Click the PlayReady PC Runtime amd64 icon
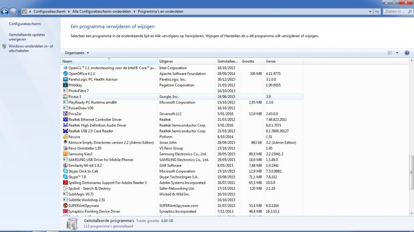This screenshot has height=232, width=414. [66, 102]
